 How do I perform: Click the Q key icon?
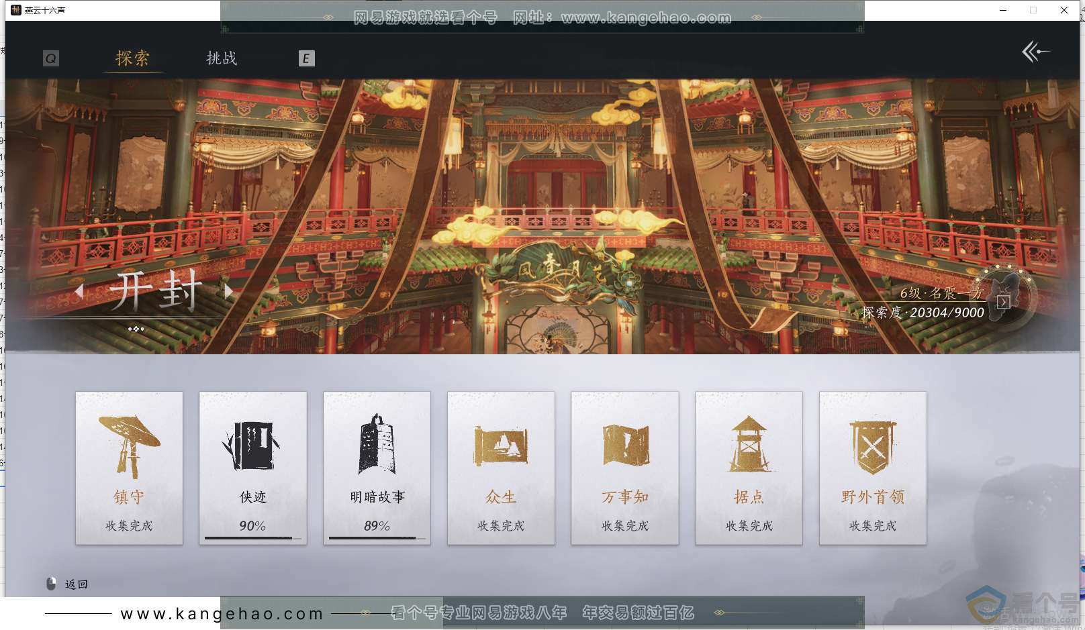point(50,58)
